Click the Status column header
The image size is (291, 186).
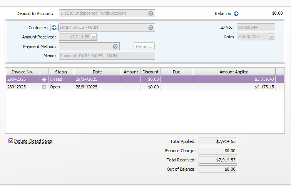(x=61, y=72)
